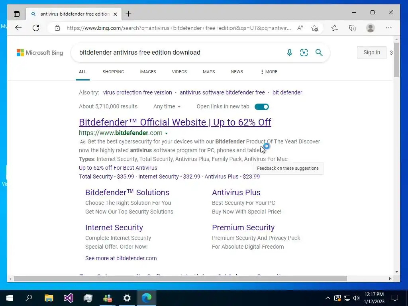The image size is (408, 306).
Task: Close the antivirus bitdefender free edition tab
Action: (115, 14)
